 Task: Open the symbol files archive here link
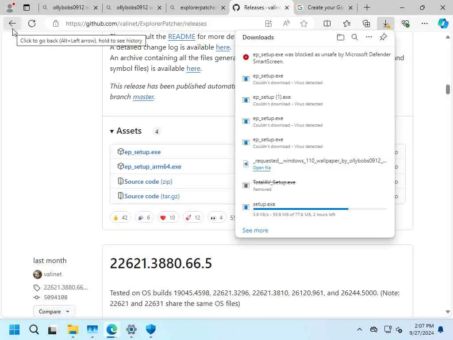[x=193, y=69]
